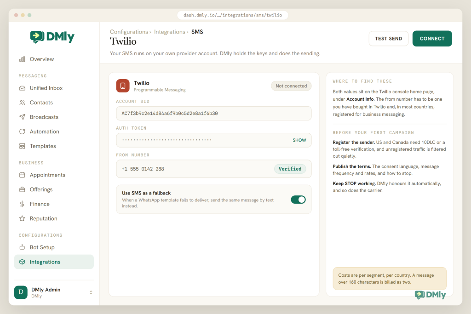Expand the DMly Admin account switcher chevrons
Image resolution: width=471 pixels, height=314 pixels.
coord(91,292)
